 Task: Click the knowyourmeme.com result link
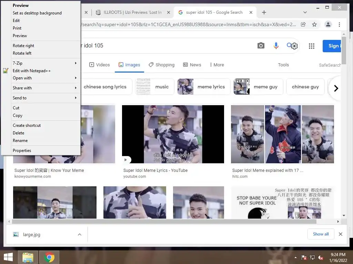[33, 176]
